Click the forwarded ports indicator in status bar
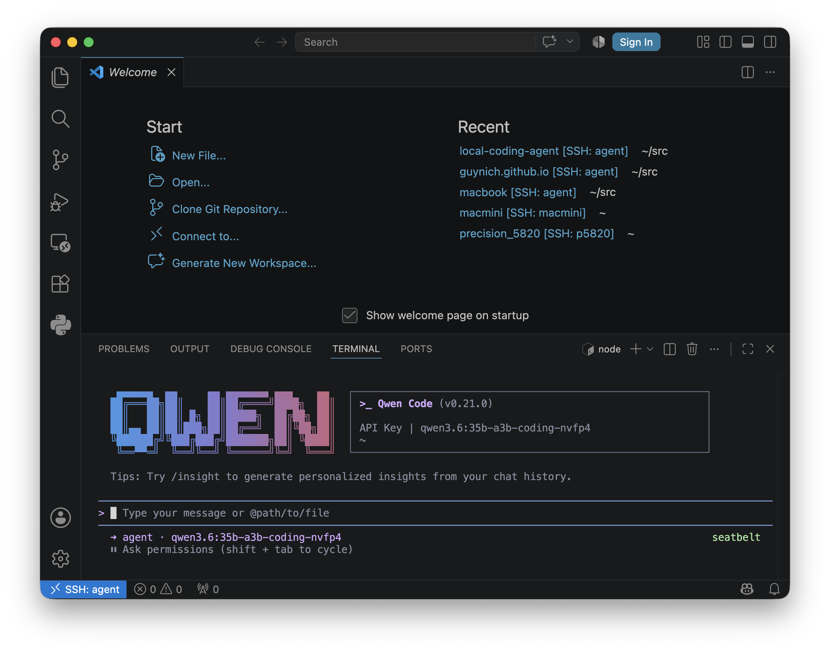This screenshot has width=830, height=652. point(208,589)
